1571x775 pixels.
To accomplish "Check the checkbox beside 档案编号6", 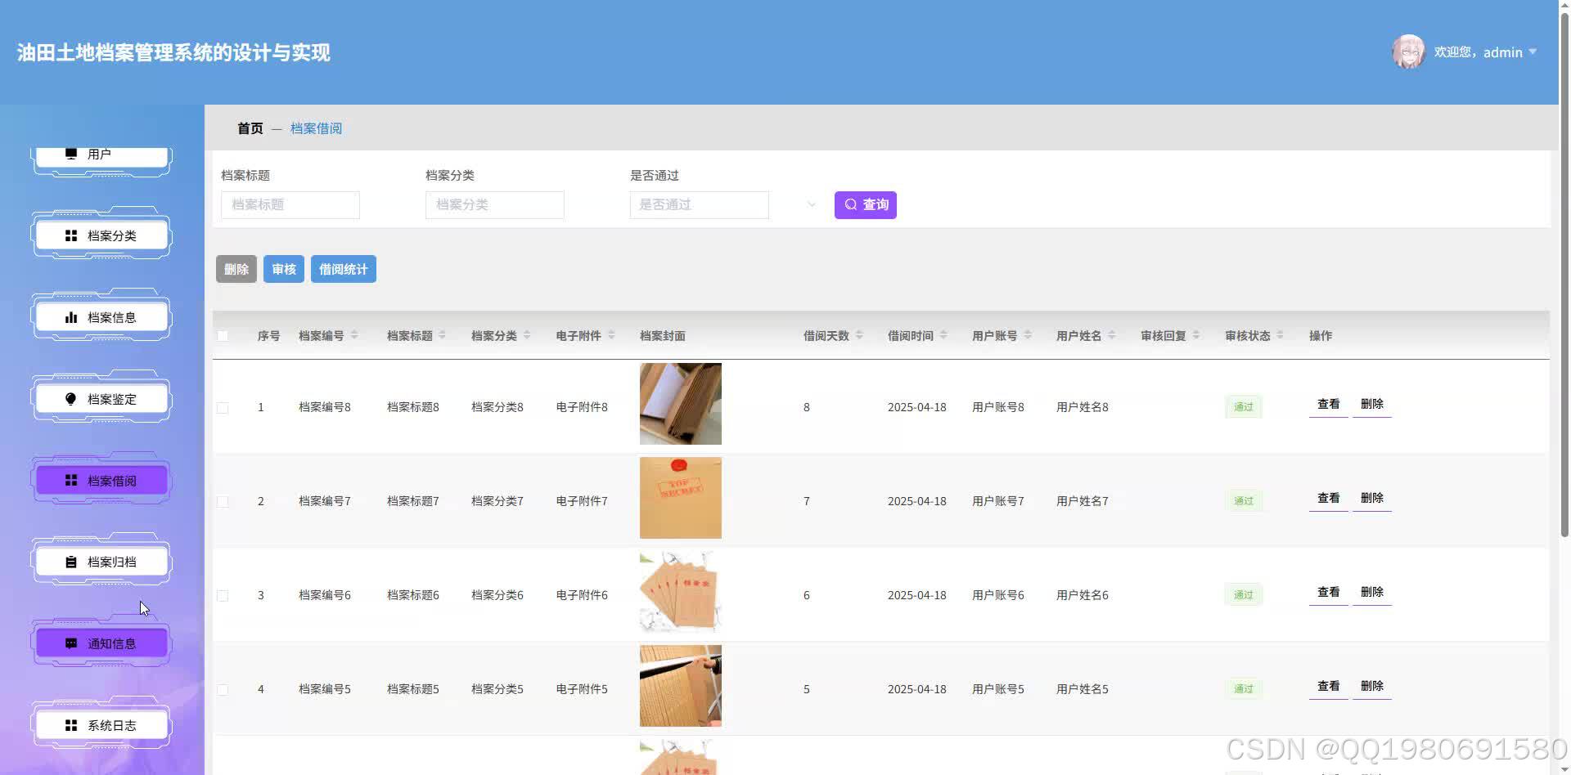I will coord(222,595).
